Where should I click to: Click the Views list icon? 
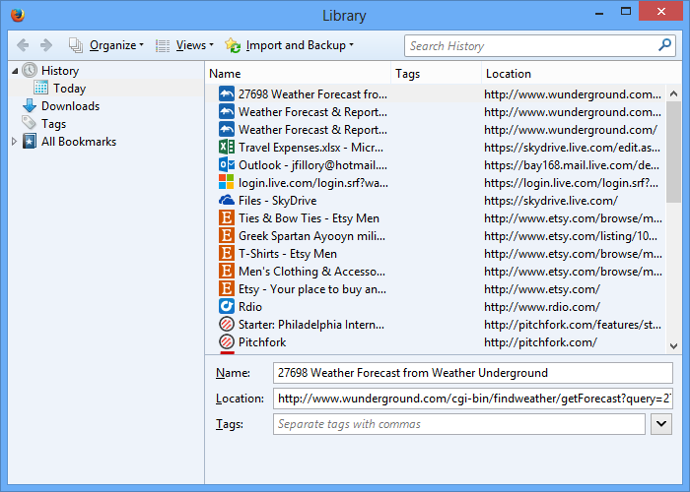[163, 45]
